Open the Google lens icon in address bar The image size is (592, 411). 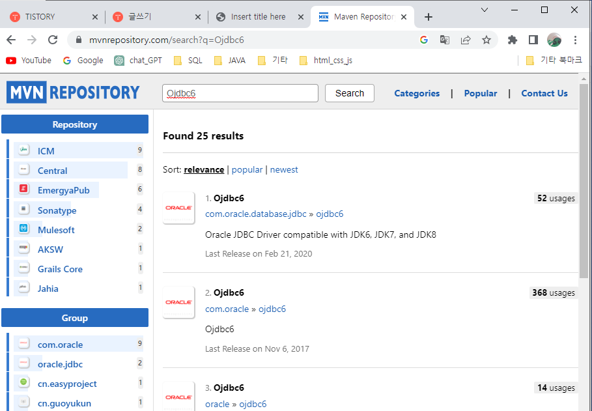click(423, 40)
